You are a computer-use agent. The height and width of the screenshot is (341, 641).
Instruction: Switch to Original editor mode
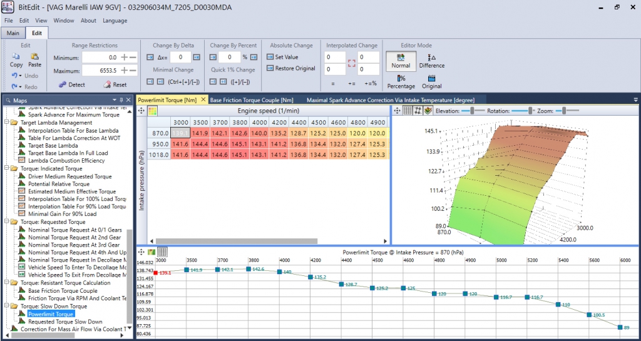pos(432,82)
